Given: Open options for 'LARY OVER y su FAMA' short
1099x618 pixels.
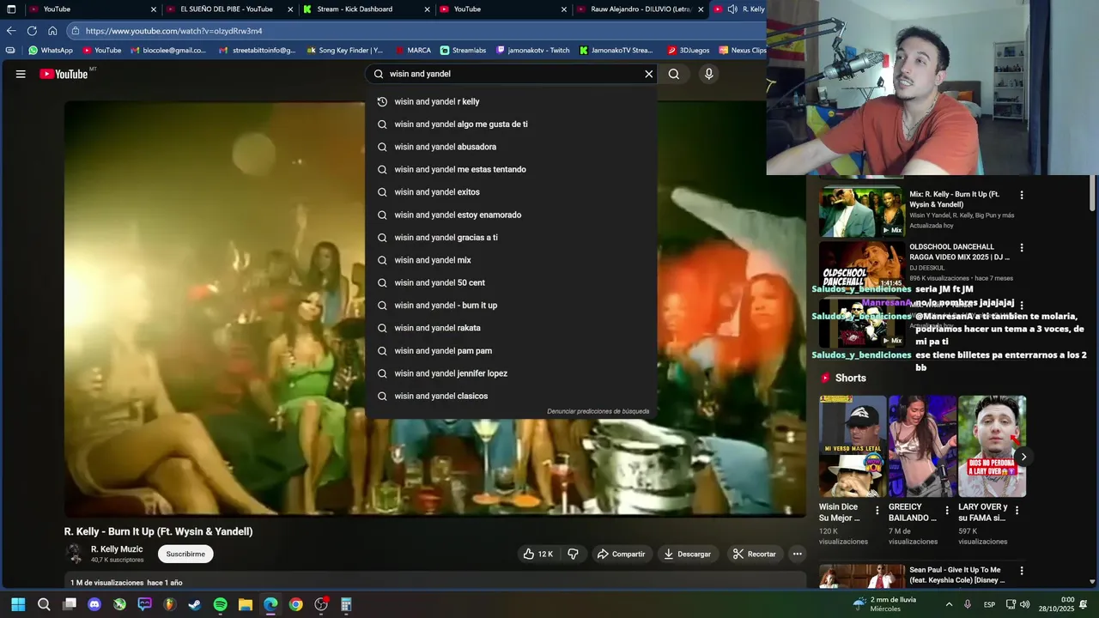Looking at the screenshot, I should 1017,510.
